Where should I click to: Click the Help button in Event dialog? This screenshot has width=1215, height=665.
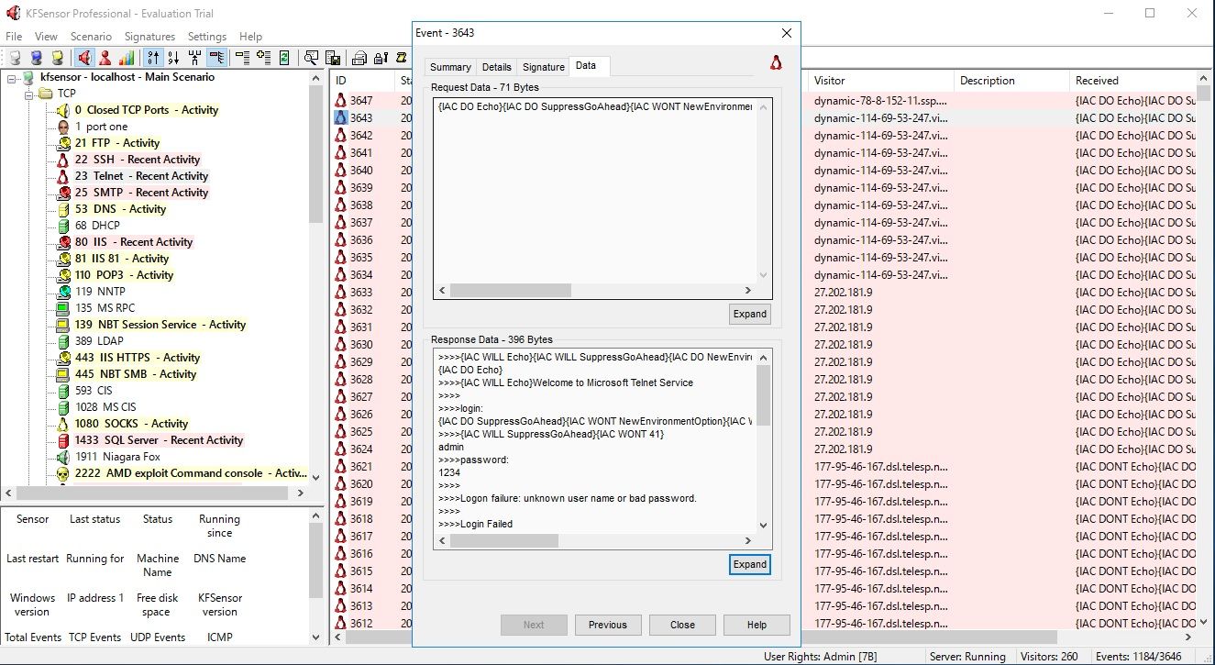757,625
